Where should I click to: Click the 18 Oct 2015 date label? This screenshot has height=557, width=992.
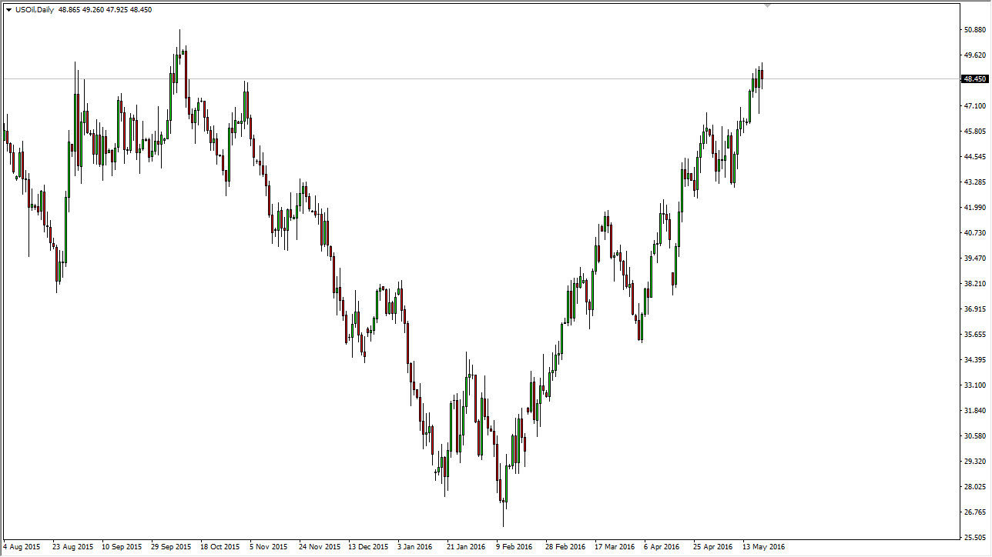click(220, 547)
